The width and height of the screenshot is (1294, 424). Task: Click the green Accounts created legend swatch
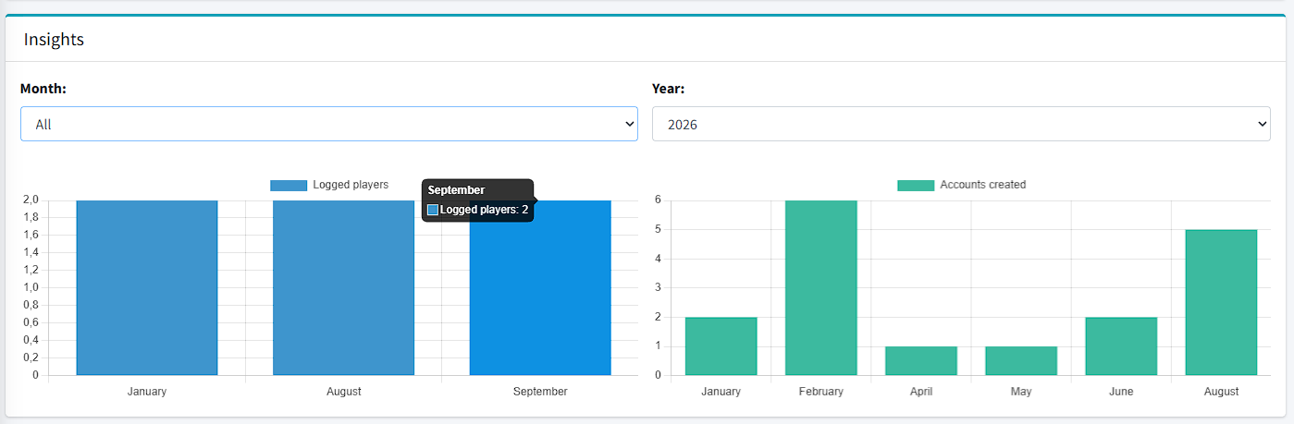click(916, 186)
